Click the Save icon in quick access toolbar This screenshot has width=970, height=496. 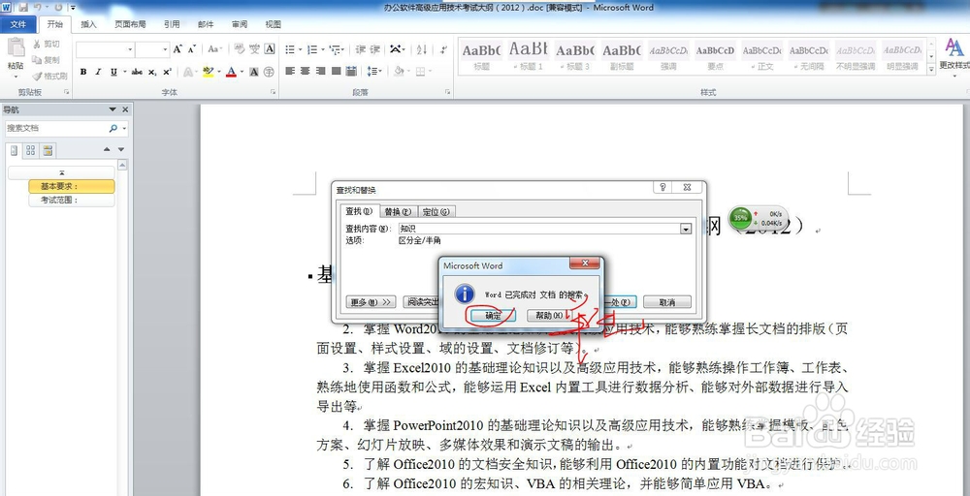[23, 8]
